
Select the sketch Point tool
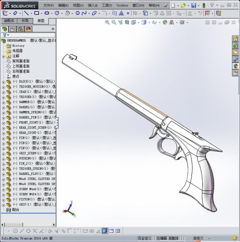click(128, 13)
